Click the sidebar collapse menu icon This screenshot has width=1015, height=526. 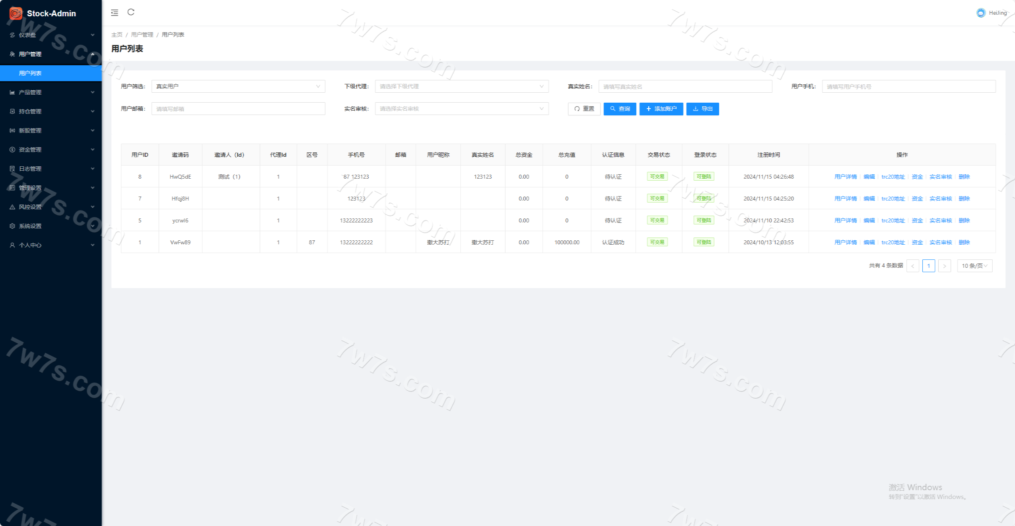(x=115, y=13)
